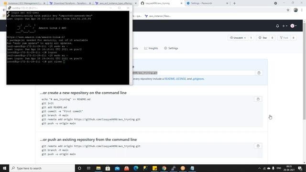Select the repository URL input field
This screenshot has width=306, height=172.
pyautogui.click(x=193, y=73)
